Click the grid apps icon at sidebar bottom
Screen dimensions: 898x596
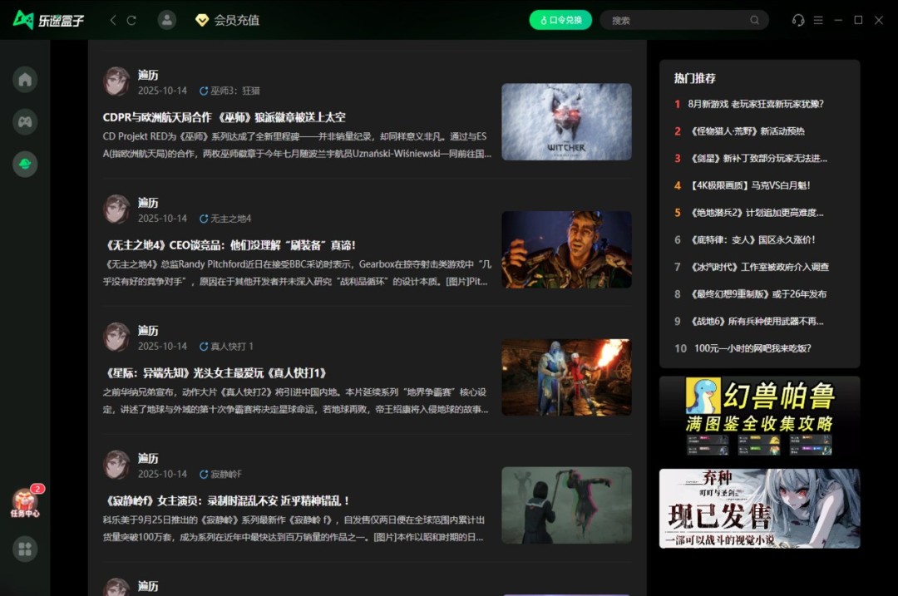(24, 549)
